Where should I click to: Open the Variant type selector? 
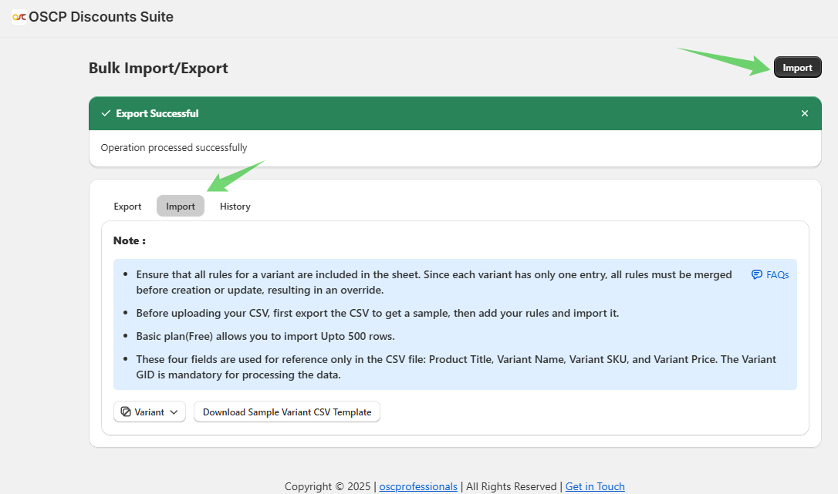pos(149,412)
